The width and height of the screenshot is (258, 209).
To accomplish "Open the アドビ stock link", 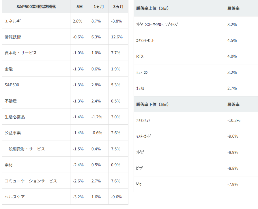I will tap(140, 152).
